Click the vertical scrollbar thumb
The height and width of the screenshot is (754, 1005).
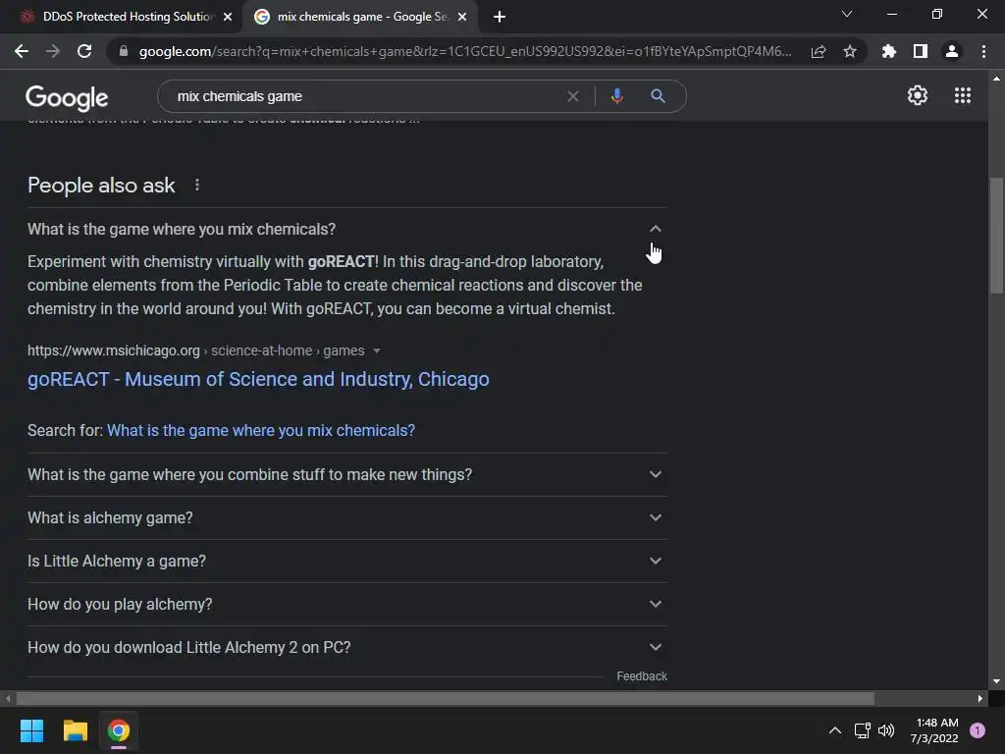(x=996, y=236)
